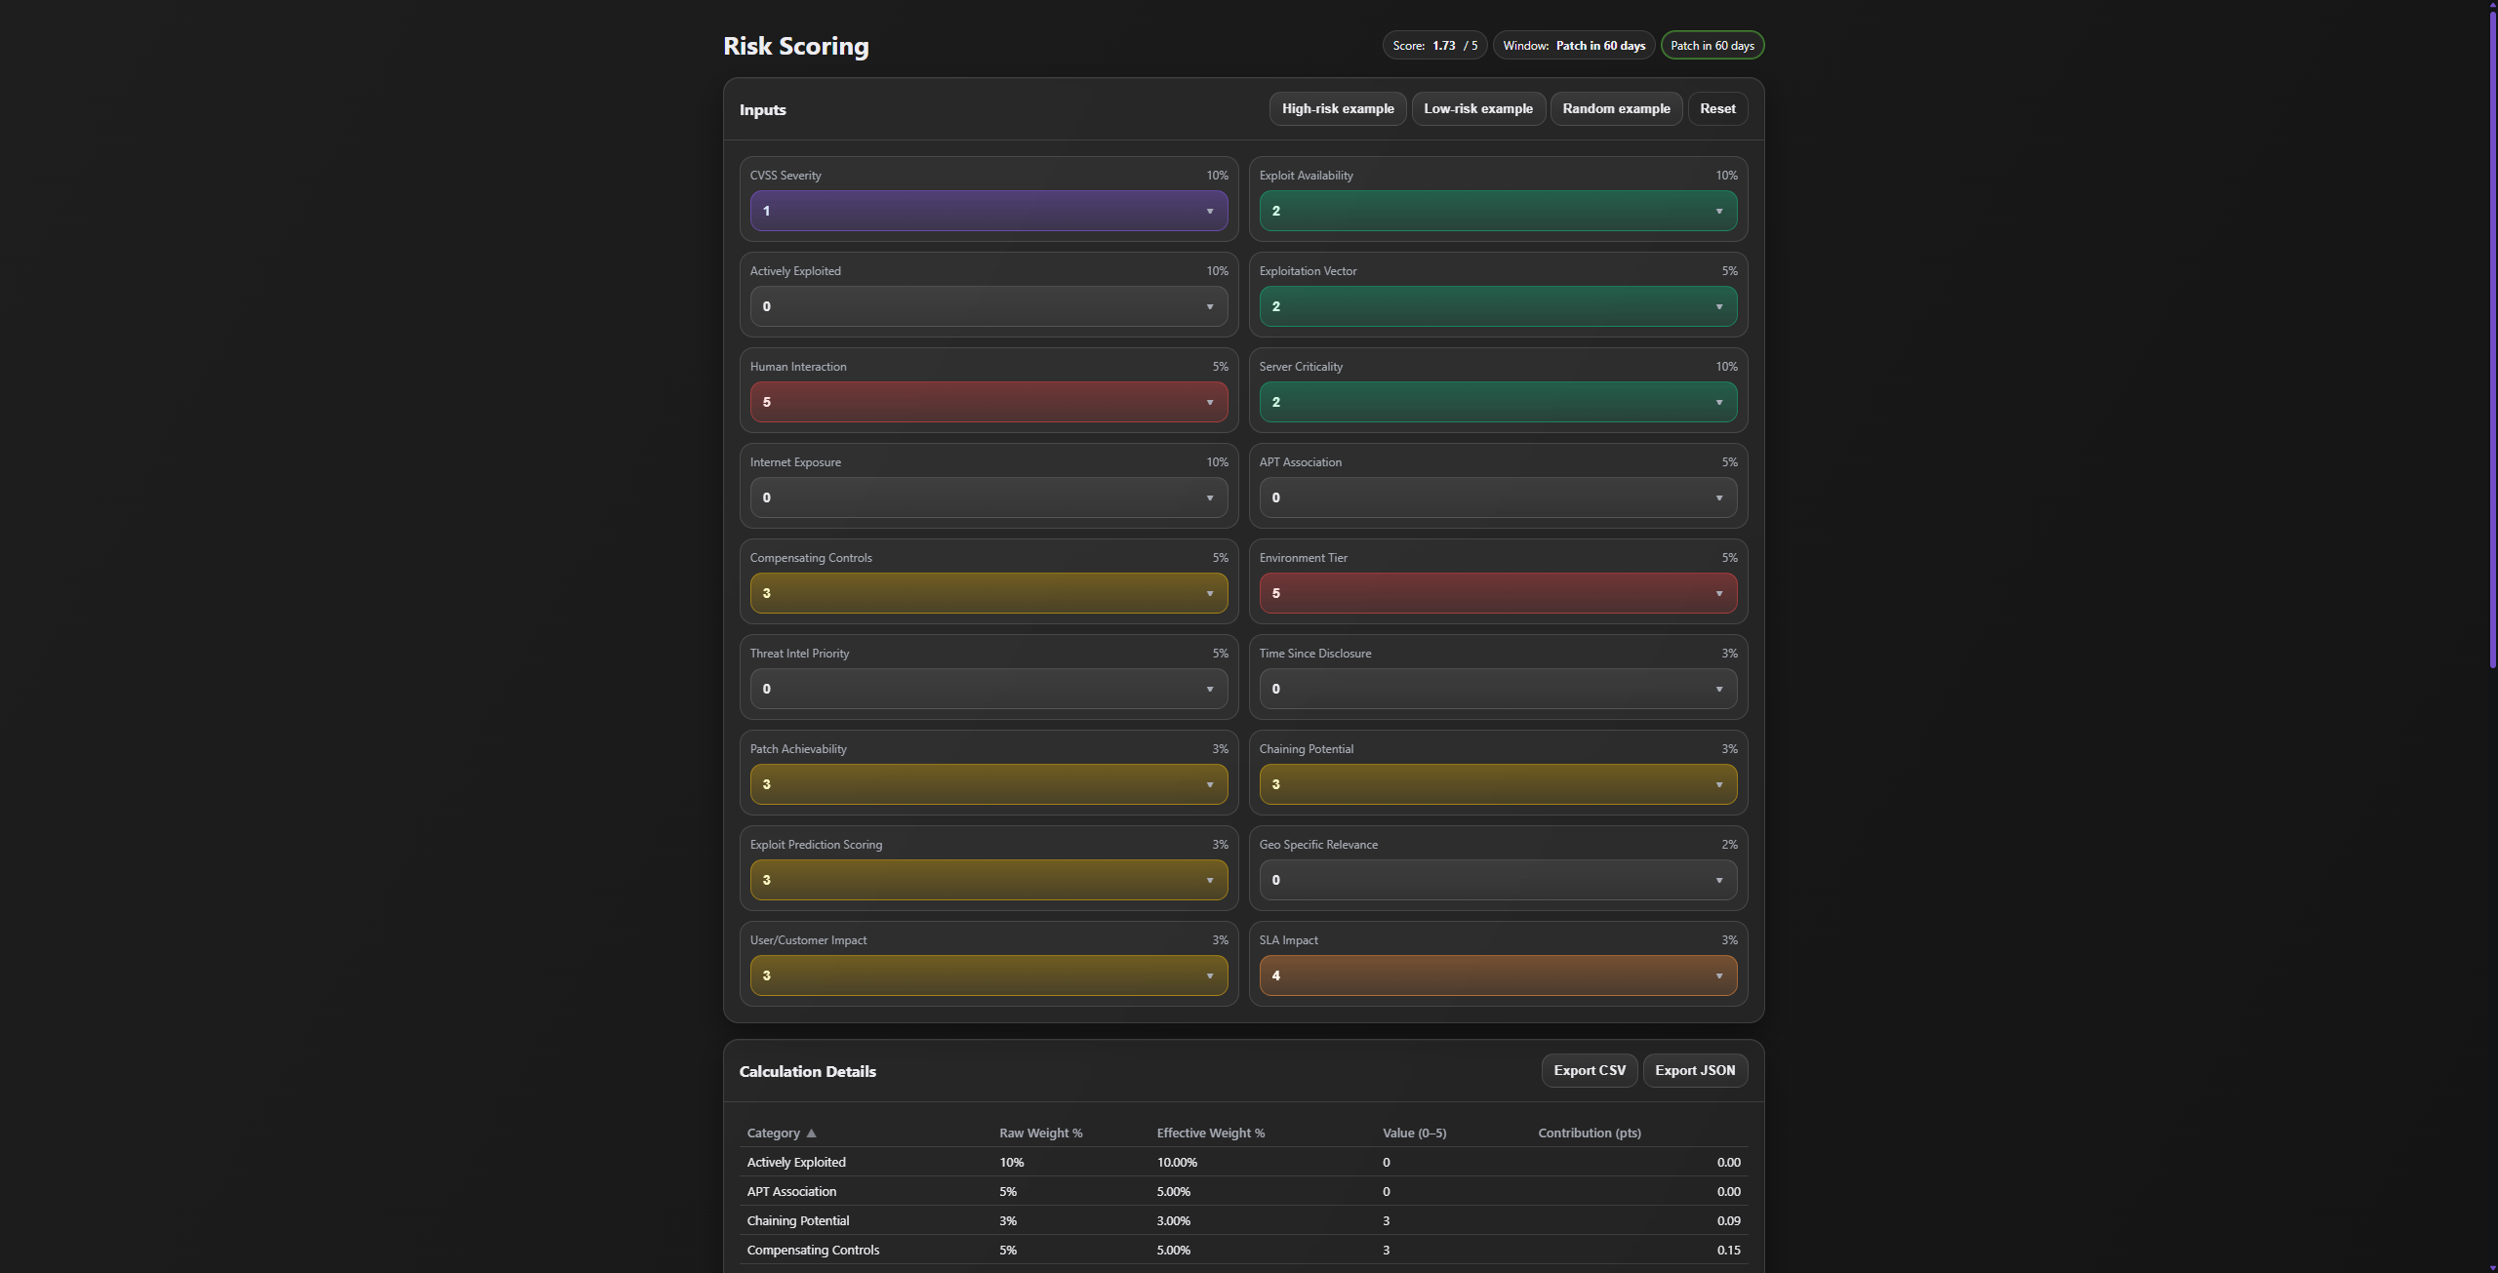Export the calculation as JSON

pos(1695,1070)
